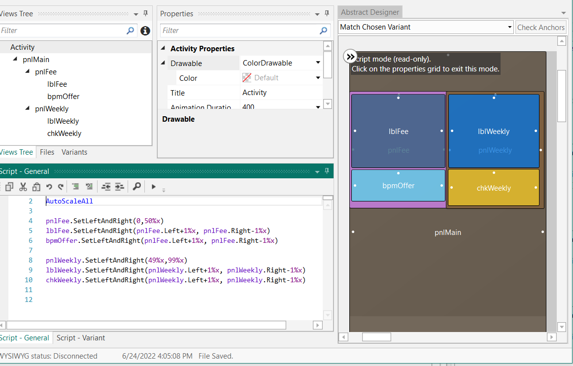Screen dimensions: 573x366
Task: Collapse the pnlFee tree node
Action: [28, 72]
